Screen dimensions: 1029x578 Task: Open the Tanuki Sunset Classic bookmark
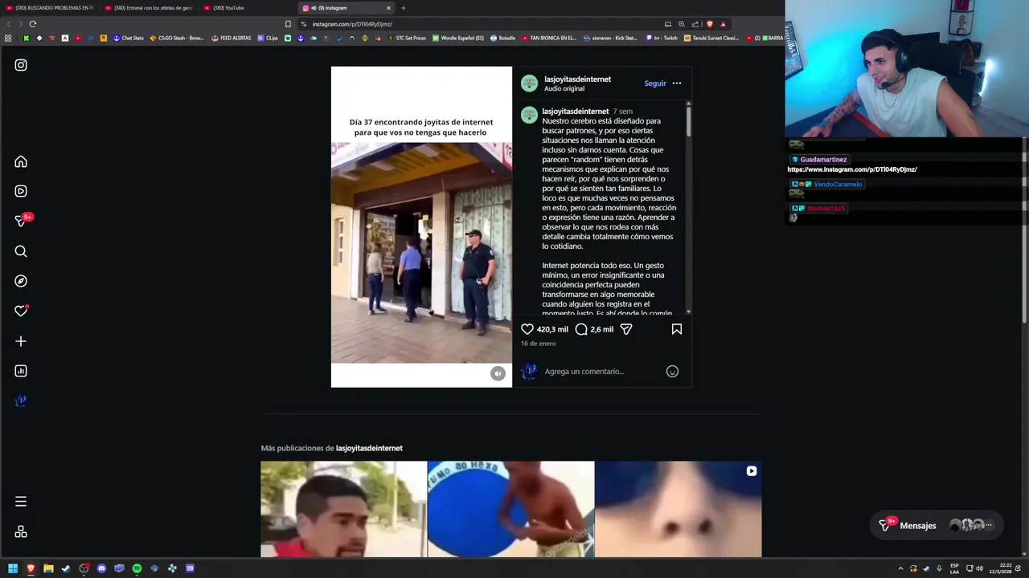[711, 38]
